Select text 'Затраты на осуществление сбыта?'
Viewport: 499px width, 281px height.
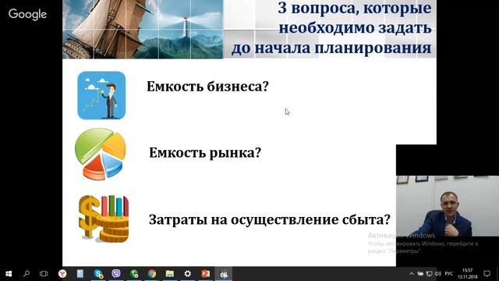pos(270,219)
